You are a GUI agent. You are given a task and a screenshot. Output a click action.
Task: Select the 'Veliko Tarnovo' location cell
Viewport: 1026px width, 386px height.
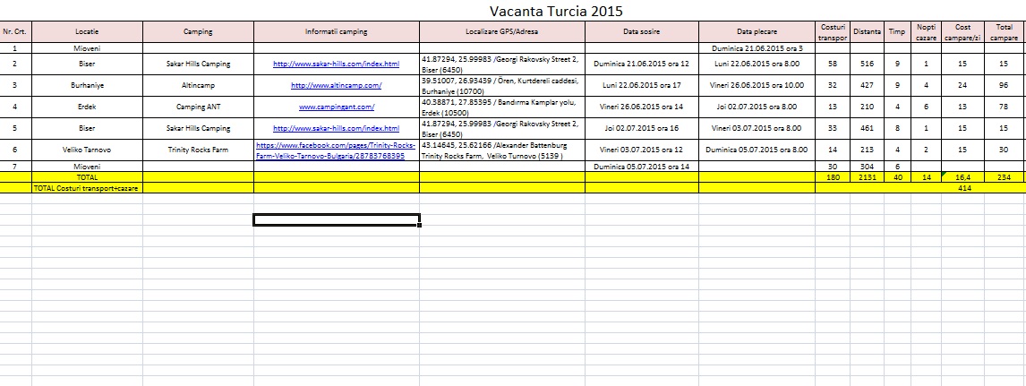[87, 150]
